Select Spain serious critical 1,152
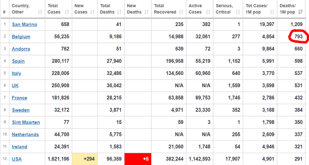Image resolution: width=309 pixels, height=165 pixels. coord(234,61)
